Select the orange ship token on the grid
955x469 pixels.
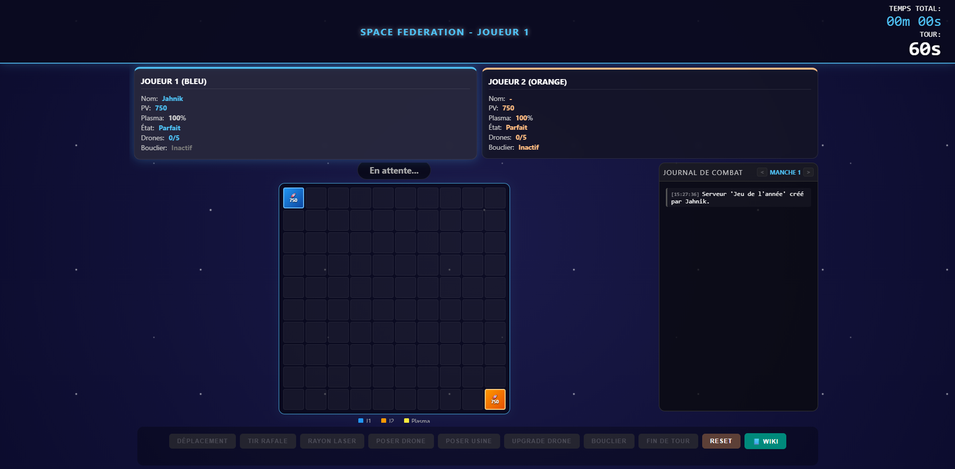495,399
